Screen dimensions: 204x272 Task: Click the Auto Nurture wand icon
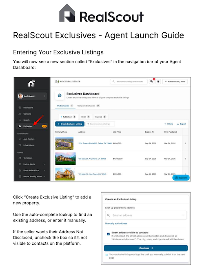click(20, 139)
